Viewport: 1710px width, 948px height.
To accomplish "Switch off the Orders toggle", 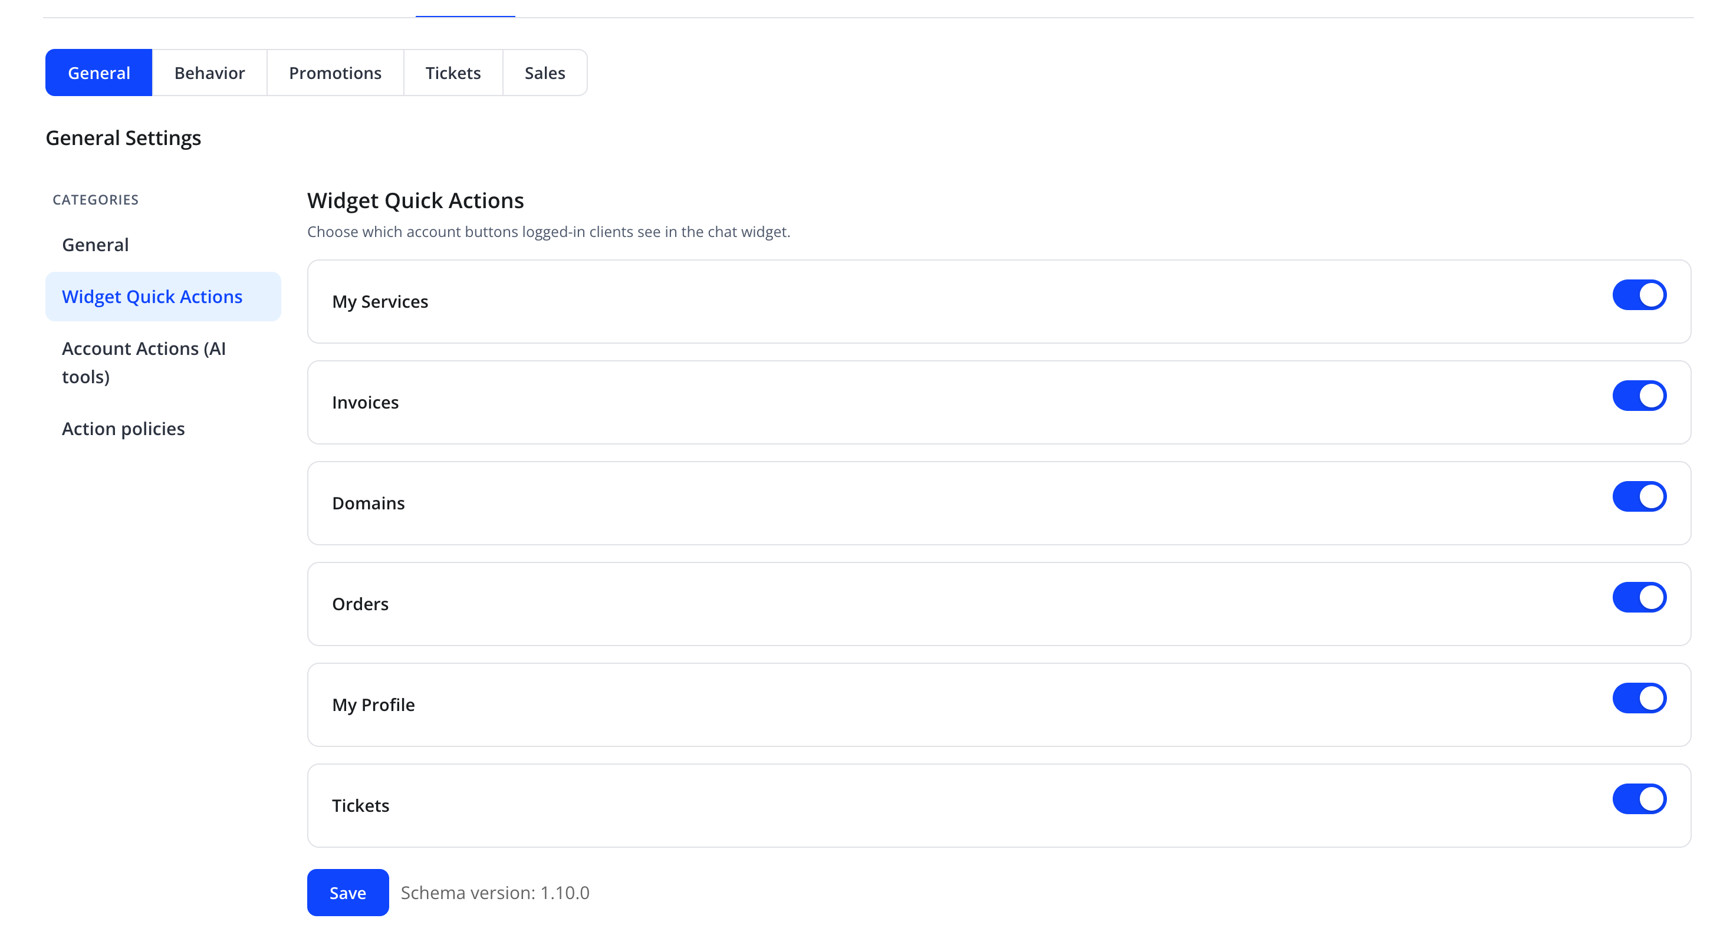I will click(x=1639, y=597).
